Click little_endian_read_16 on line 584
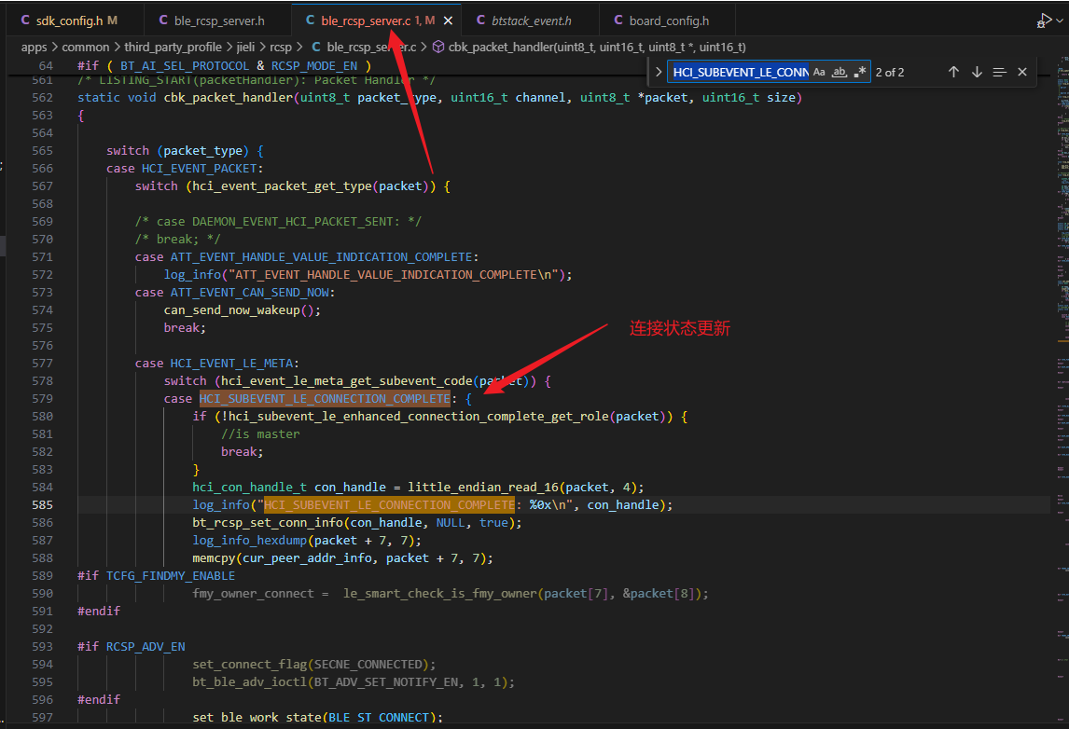The image size is (1069, 729). tap(483, 488)
